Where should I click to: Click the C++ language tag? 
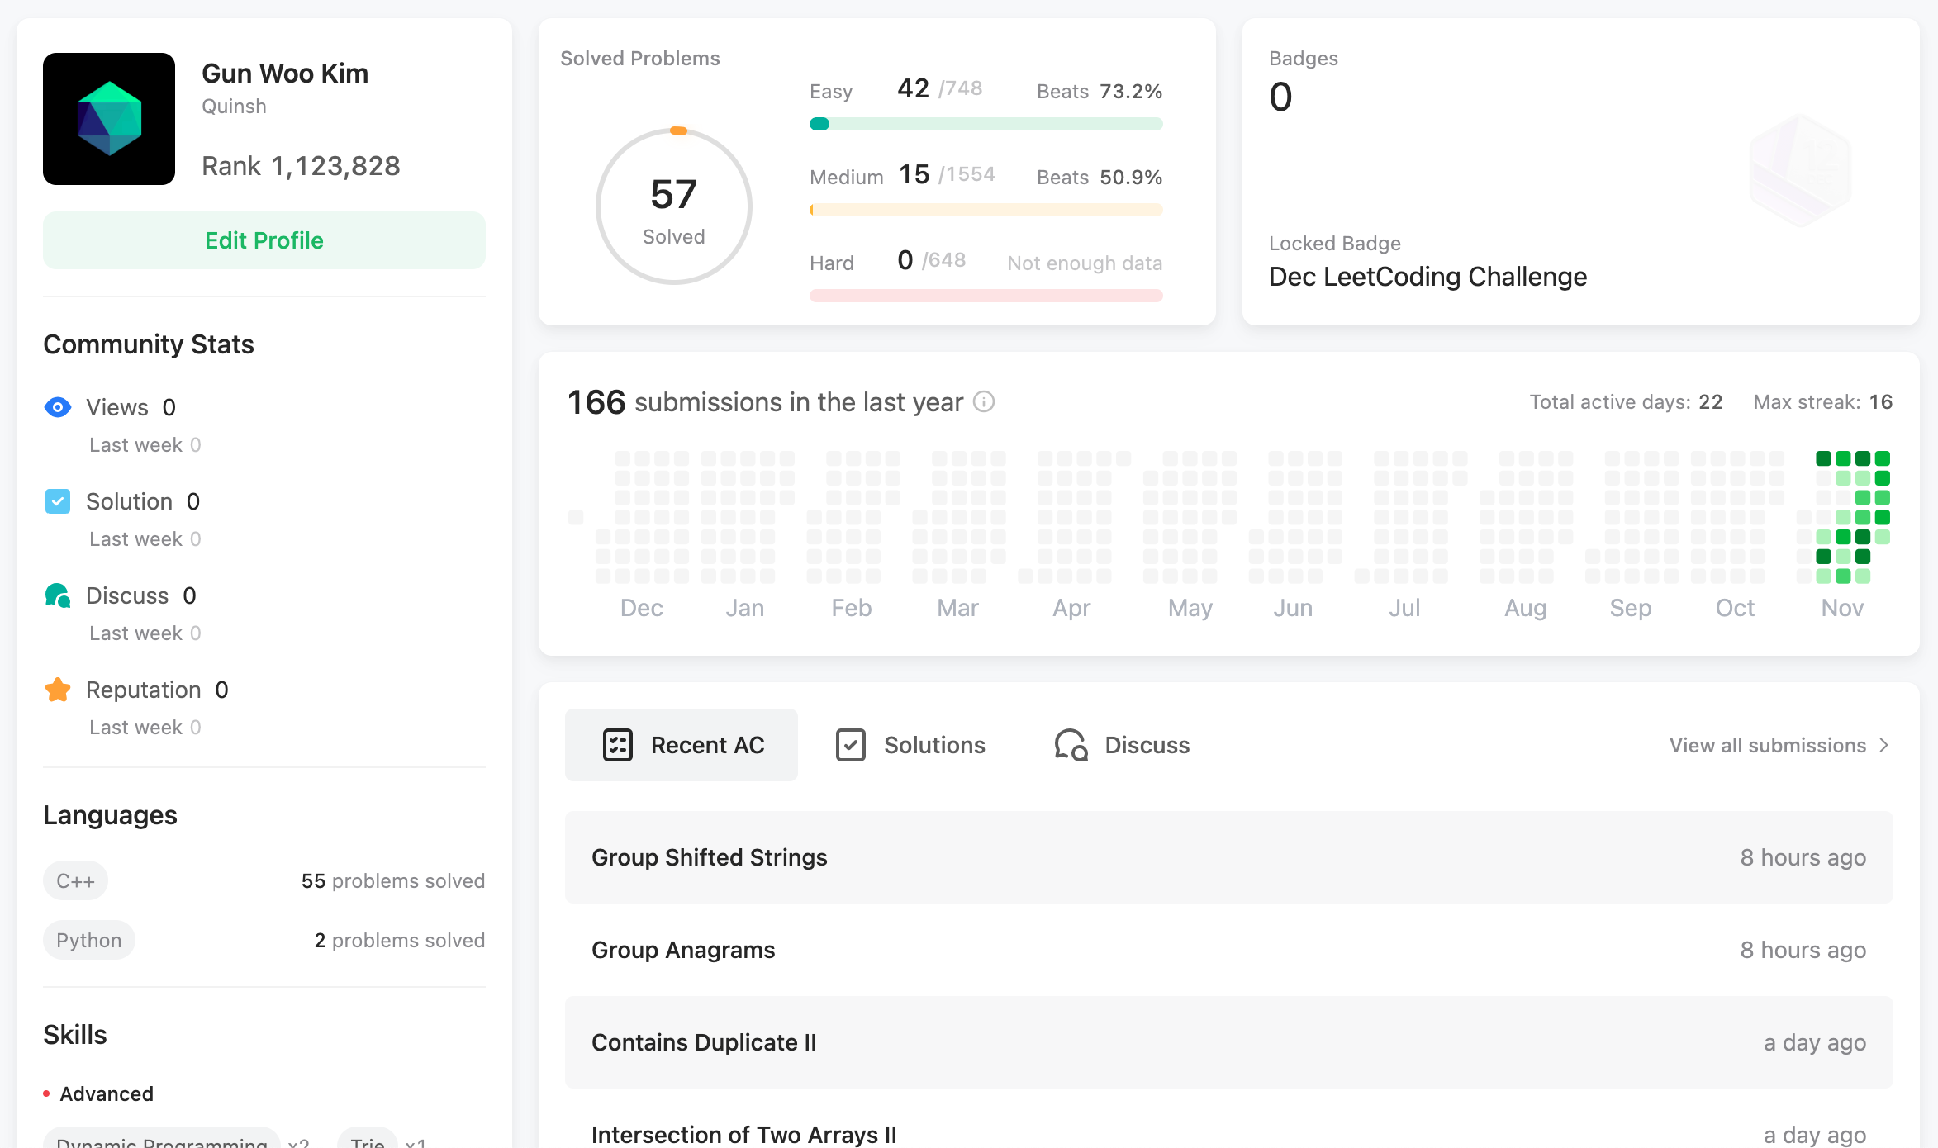point(75,881)
